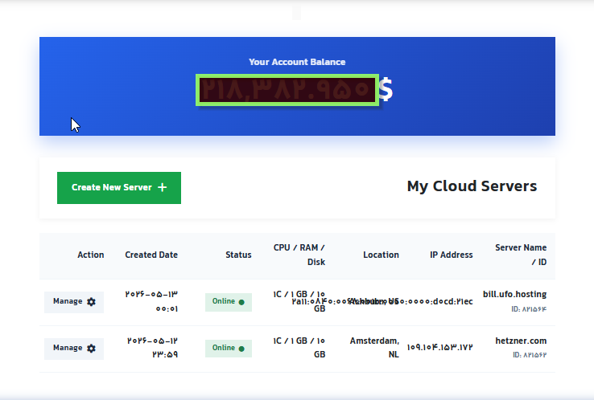This screenshot has width=594, height=400.
Task: Click the server ID under hetzner.com
Action: tap(530, 355)
